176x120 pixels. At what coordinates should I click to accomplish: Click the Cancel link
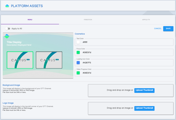pyautogui.click(x=158, y=29)
